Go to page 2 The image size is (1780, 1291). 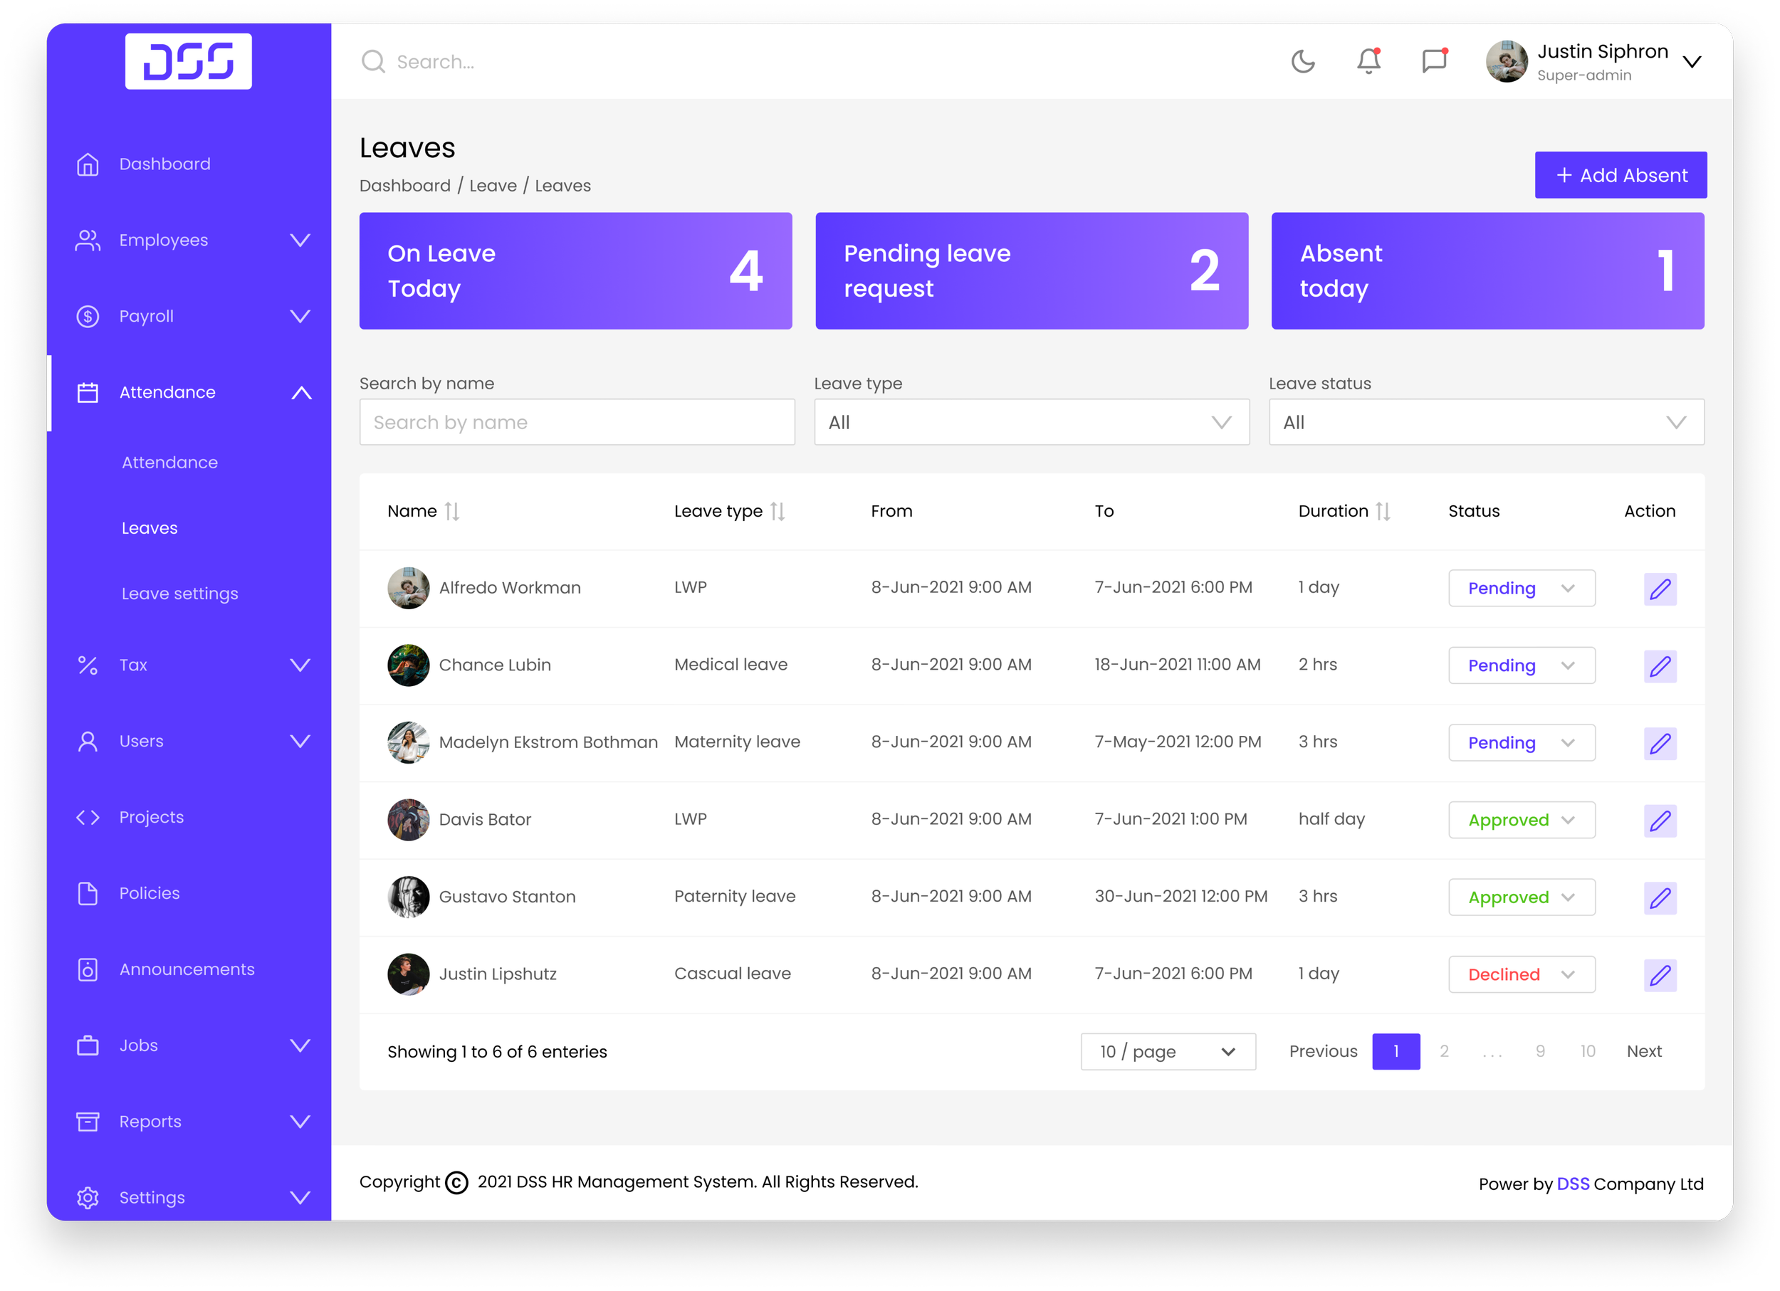point(1444,1051)
